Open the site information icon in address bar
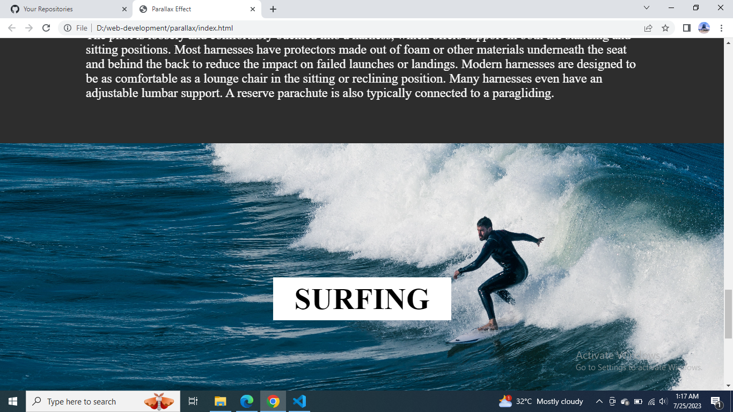 66,28
